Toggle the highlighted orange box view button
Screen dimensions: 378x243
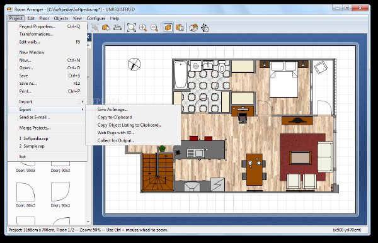click(168, 28)
